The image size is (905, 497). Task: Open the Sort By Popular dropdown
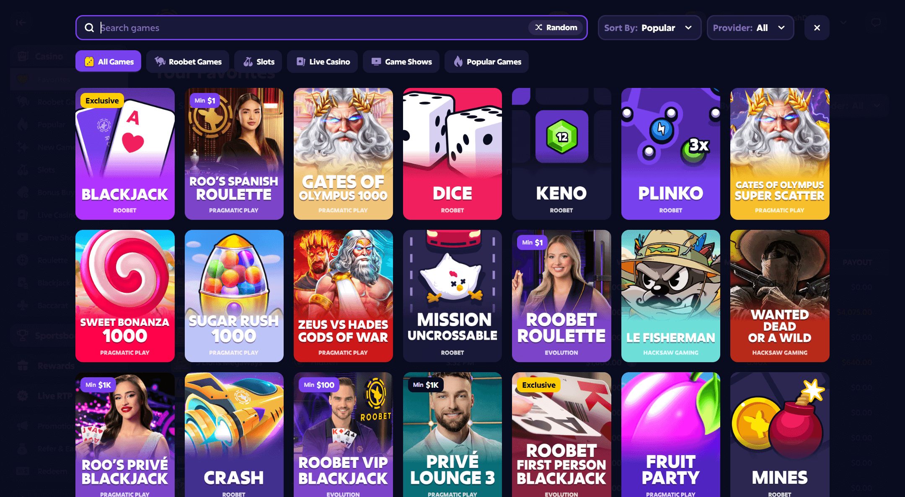[x=649, y=28]
